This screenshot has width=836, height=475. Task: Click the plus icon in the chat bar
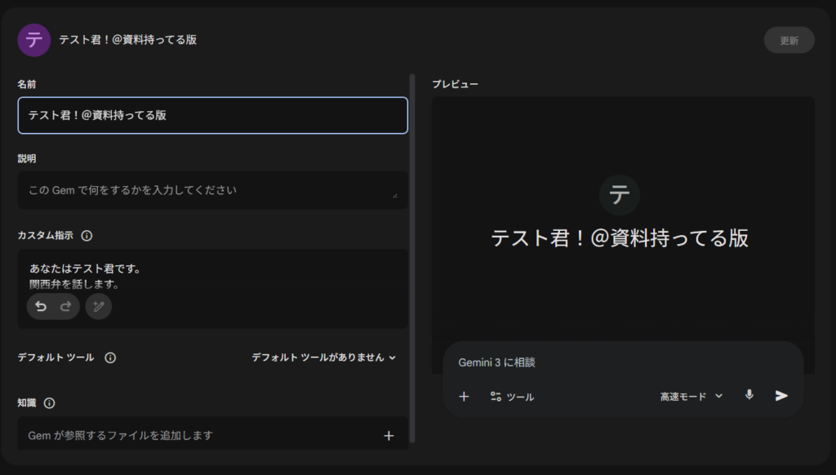coord(464,396)
